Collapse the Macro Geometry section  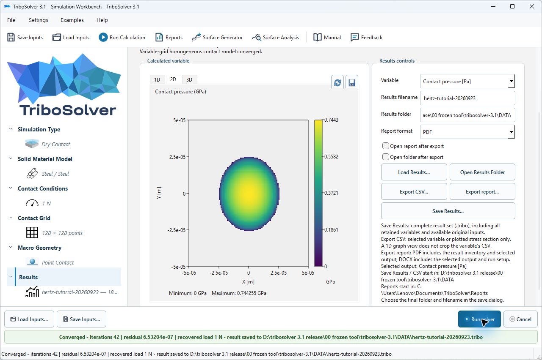[11, 248]
